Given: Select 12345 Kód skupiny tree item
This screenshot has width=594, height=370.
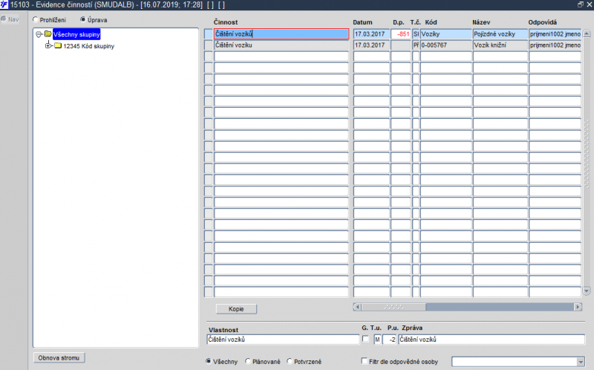Looking at the screenshot, I should [x=88, y=46].
